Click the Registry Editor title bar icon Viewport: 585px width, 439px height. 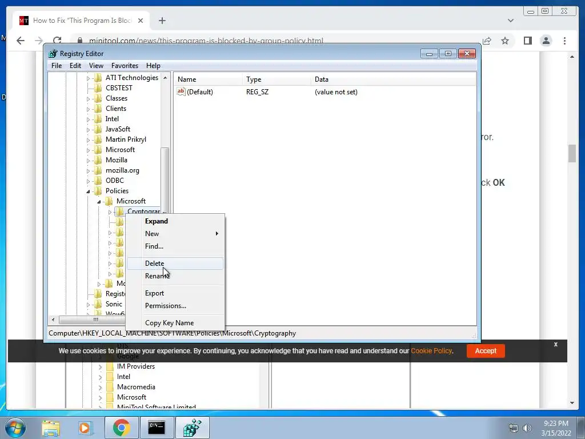click(53, 54)
